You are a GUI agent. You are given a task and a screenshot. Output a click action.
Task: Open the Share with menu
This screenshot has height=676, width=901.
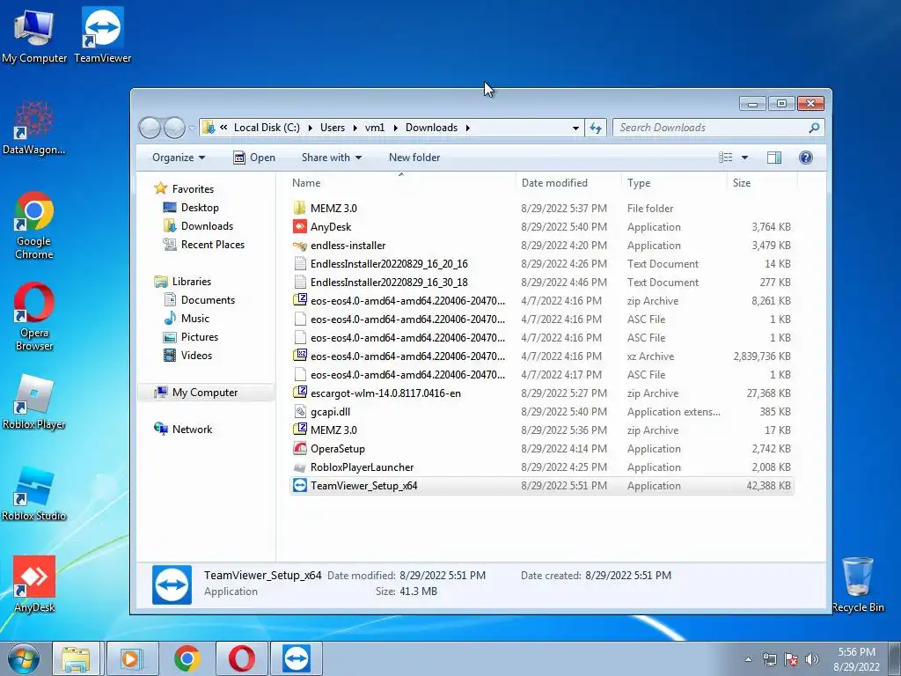[x=332, y=158]
